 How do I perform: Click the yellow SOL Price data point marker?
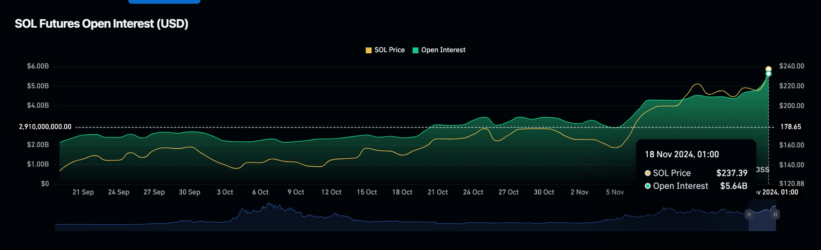(x=768, y=69)
